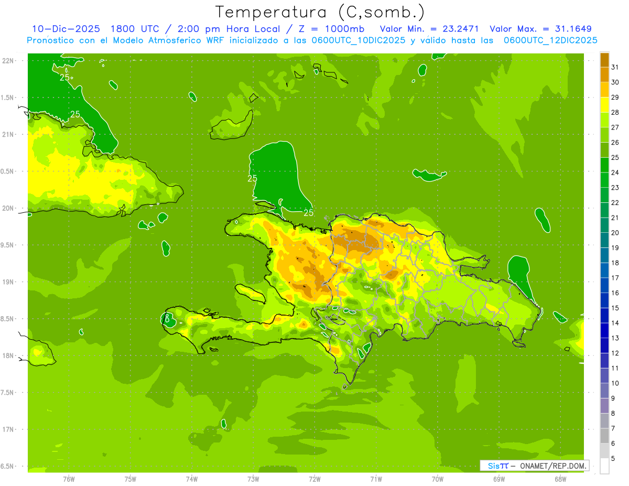Click the color bar label '23'
Viewport: 629px width, 486px height.
[x=615, y=188]
